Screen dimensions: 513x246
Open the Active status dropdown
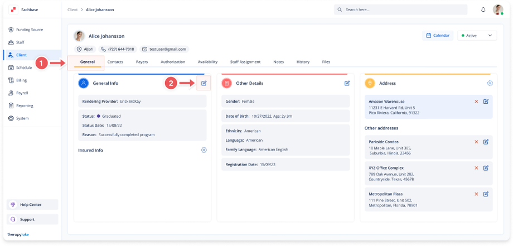(x=477, y=36)
